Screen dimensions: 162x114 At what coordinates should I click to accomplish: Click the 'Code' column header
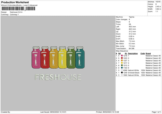coord(143,54)
